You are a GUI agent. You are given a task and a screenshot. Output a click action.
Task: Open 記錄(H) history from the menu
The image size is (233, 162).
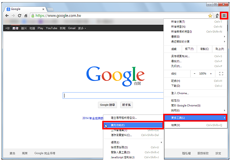click(195, 81)
